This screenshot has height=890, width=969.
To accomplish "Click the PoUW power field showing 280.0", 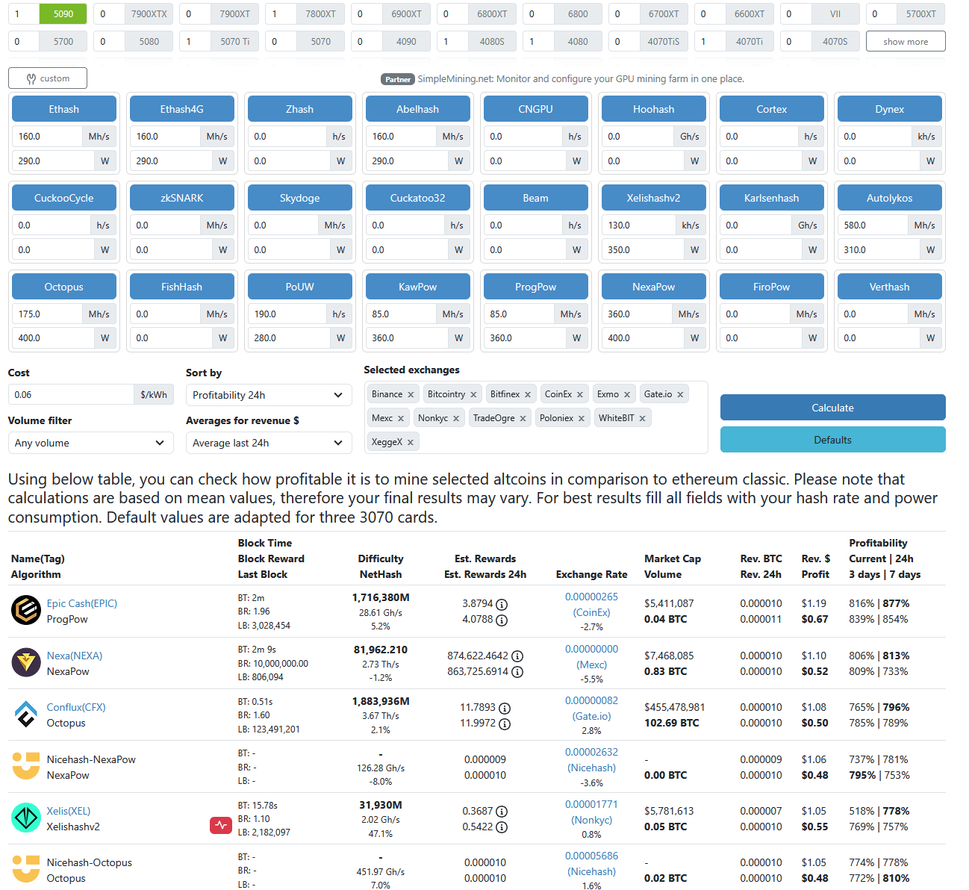I will point(288,338).
